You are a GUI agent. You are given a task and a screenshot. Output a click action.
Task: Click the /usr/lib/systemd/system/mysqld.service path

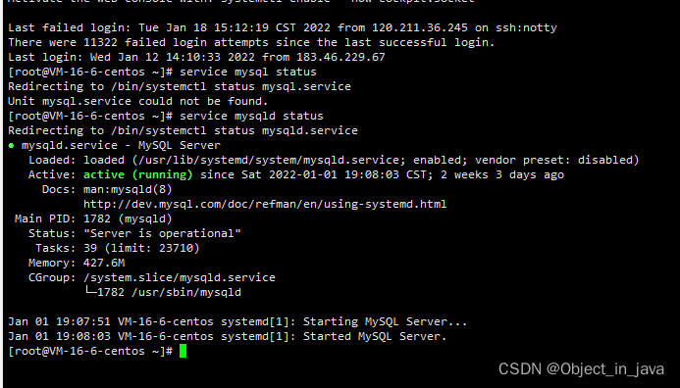(268, 160)
